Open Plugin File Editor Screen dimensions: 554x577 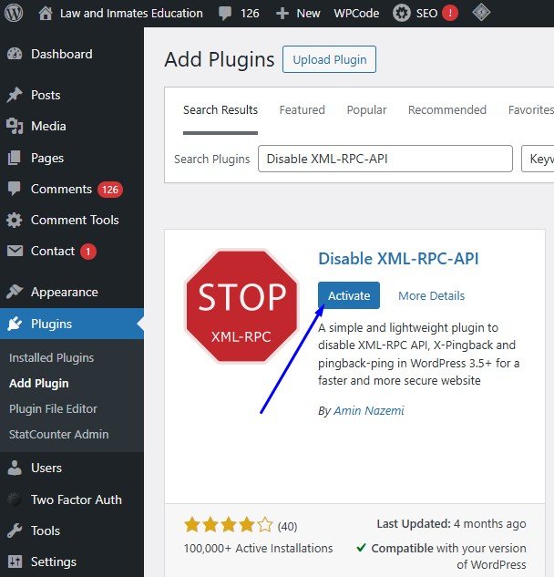53,409
